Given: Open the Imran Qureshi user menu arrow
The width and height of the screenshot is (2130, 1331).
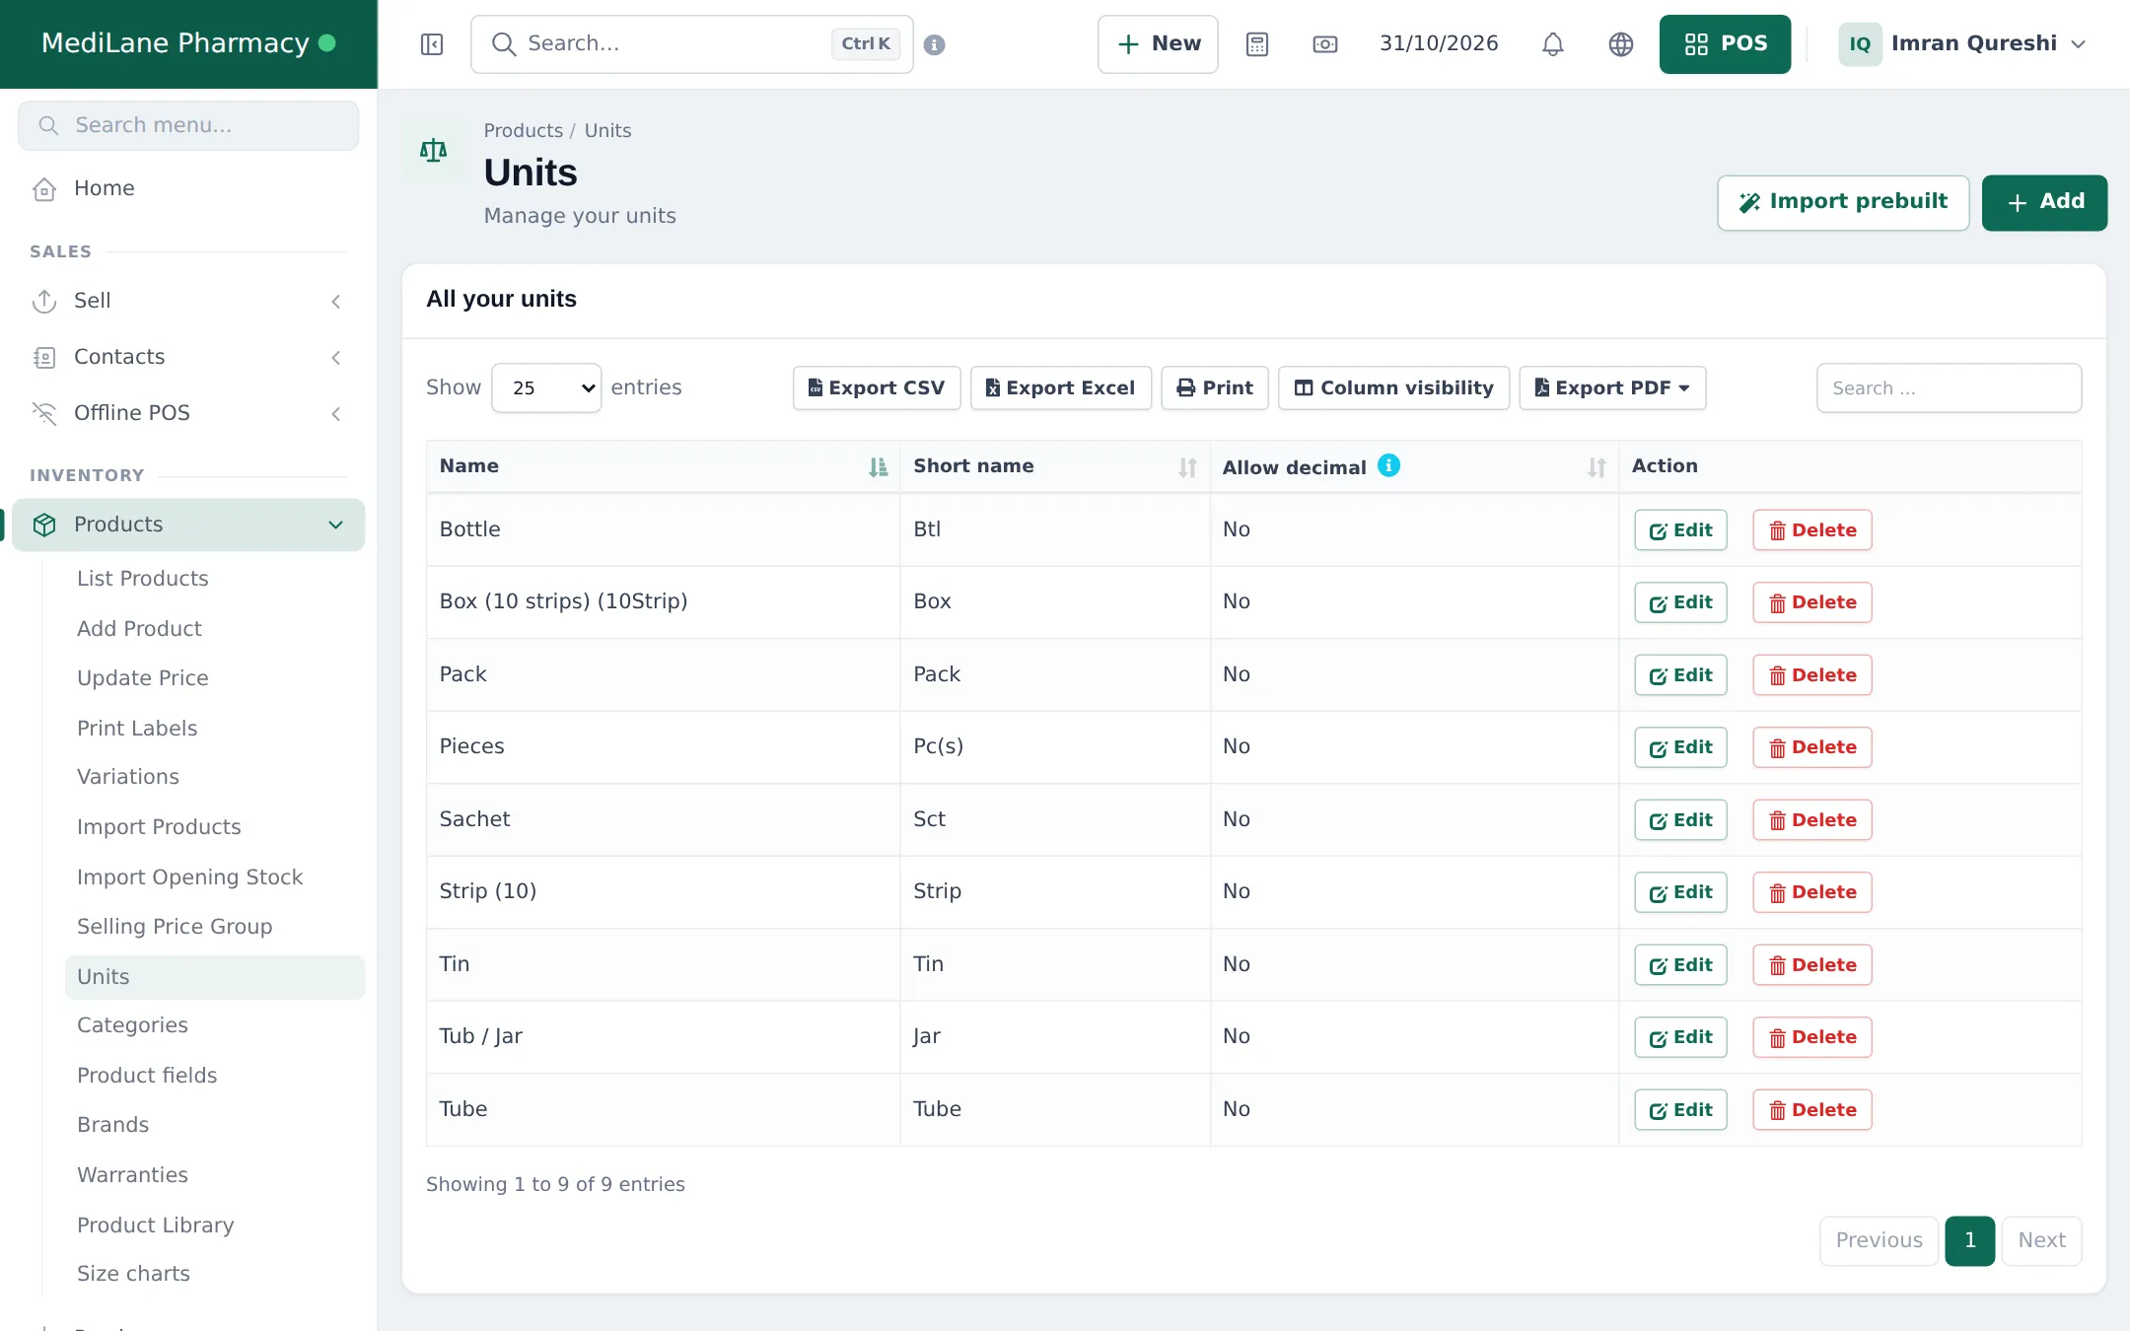Looking at the screenshot, I should point(2079,44).
